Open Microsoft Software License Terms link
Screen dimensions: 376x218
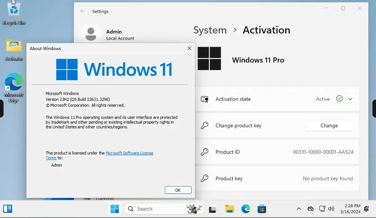(129, 153)
